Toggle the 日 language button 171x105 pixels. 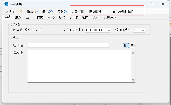[x=126, y=45]
